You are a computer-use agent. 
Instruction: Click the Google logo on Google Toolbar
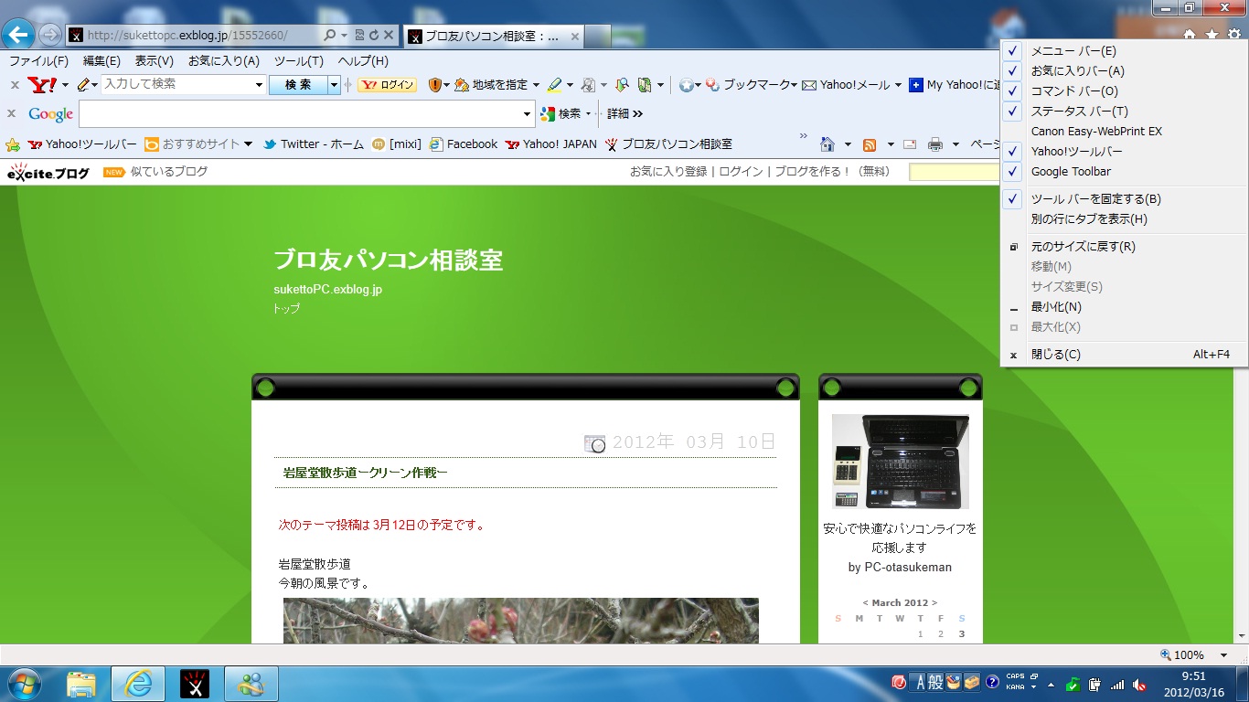tap(50, 114)
